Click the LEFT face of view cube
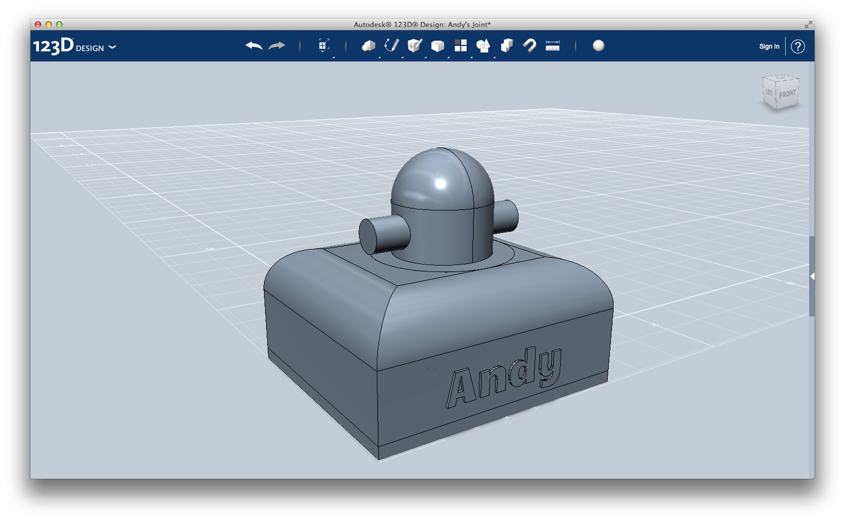 tap(769, 92)
